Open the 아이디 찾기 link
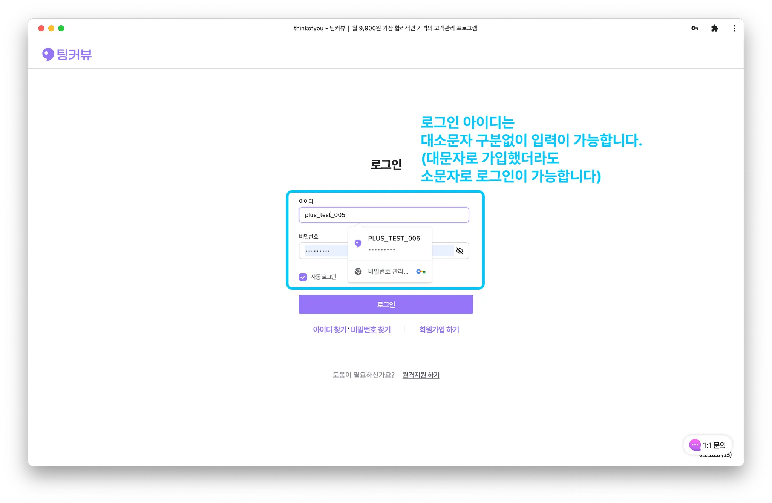Screen dimensions: 772x503 (x=329, y=330)
